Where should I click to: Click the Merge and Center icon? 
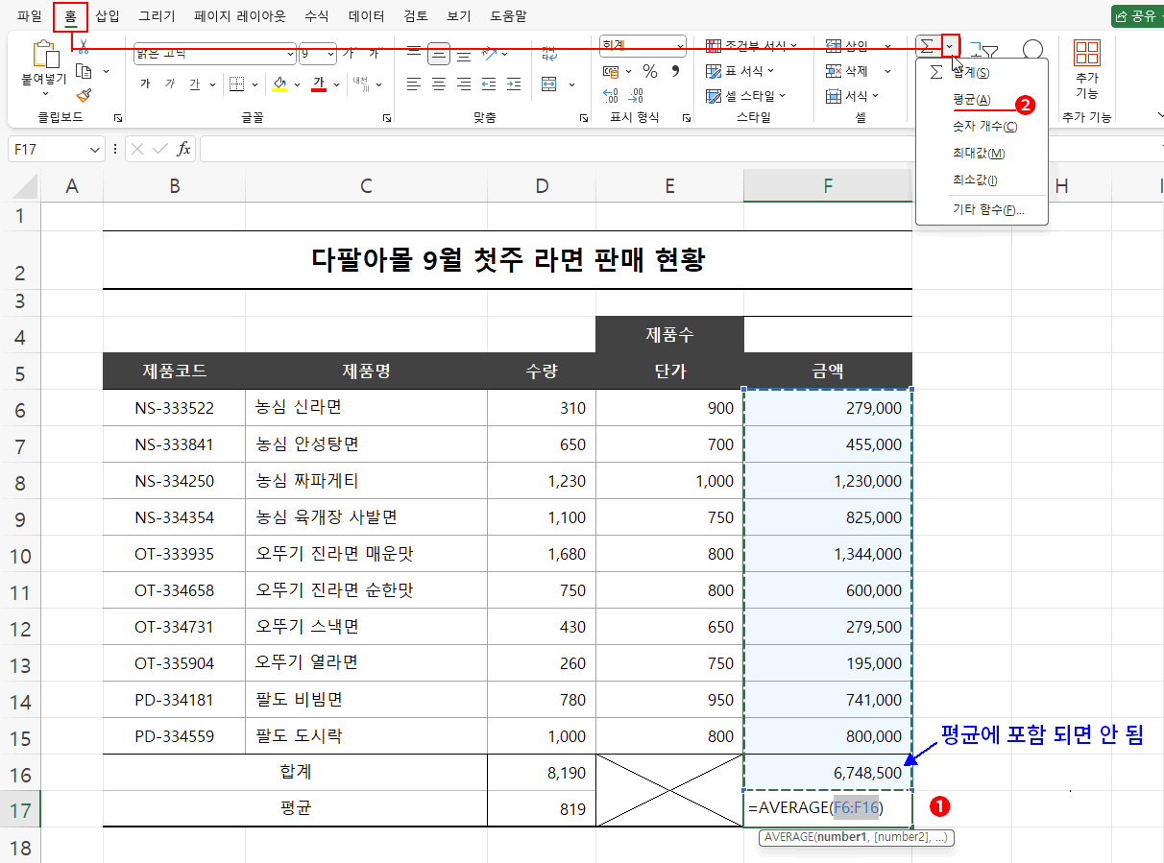[549, 84]
